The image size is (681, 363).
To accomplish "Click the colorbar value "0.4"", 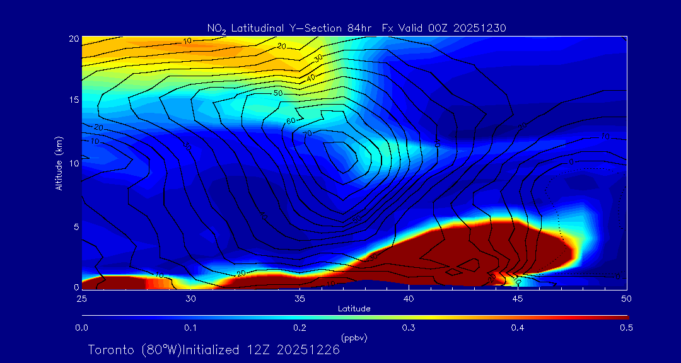I will 518,328.
